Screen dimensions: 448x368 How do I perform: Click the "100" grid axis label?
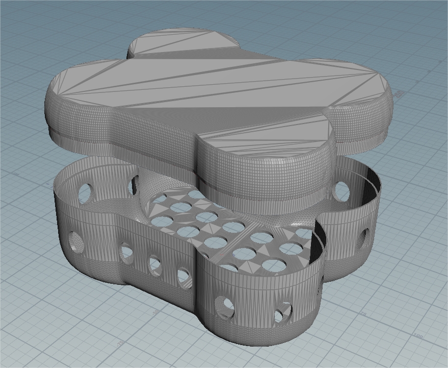point(418,336)
